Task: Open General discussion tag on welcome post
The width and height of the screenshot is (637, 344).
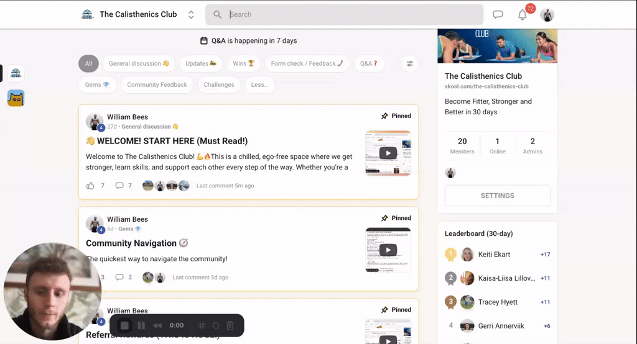Action: point(150,127)
